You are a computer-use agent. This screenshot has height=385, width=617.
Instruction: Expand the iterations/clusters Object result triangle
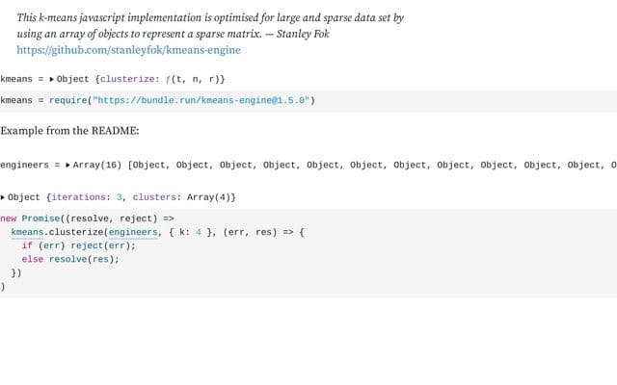pyautogui.click(x=3, y=197)
